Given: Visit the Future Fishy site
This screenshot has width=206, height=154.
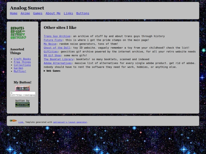Looking at the screenshot, I should pyautogui.click(x=53, y=40).
